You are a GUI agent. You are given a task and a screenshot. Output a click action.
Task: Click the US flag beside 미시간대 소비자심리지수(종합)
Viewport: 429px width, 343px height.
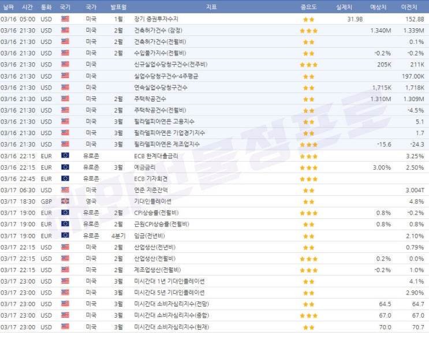pyautogui.click(x=65, y=315)
